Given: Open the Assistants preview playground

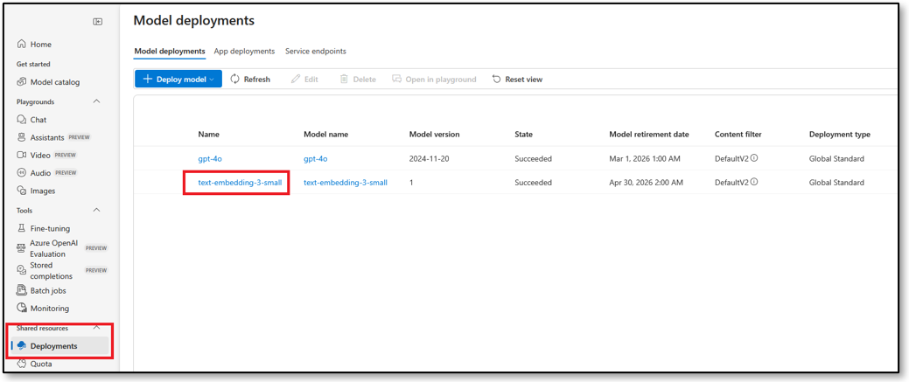Looking at the screenshot, I should [x=54, y=137].
